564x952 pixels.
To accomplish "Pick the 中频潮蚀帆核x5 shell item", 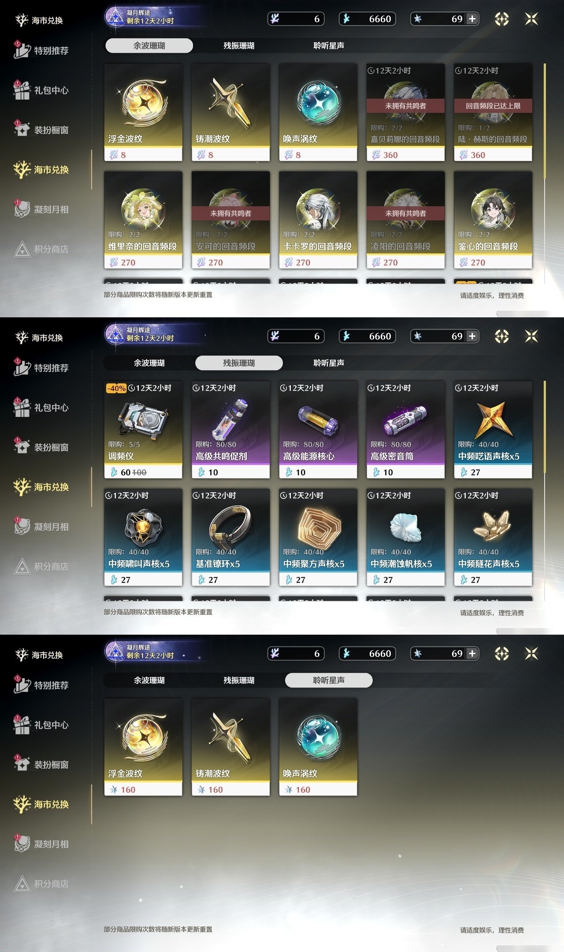I will [x=405, y=537].
